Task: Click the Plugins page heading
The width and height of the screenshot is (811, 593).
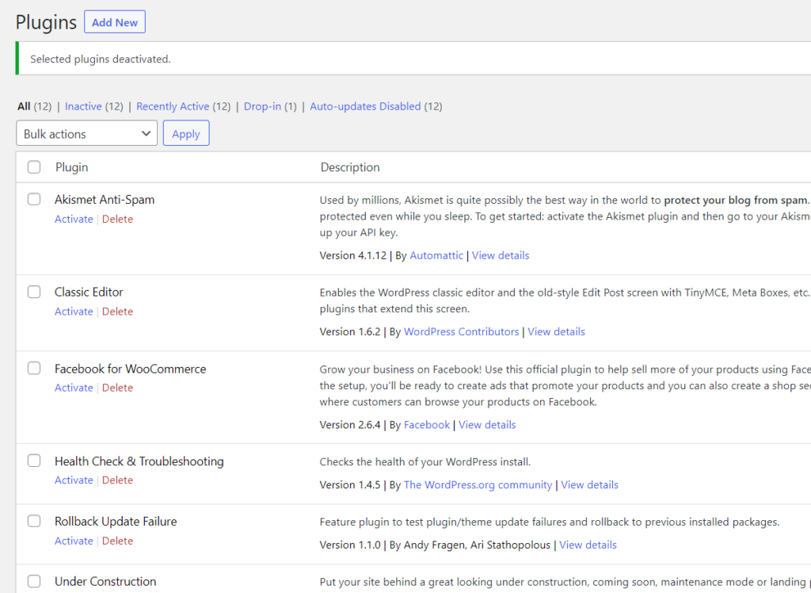Action: (x=46, y=23)
